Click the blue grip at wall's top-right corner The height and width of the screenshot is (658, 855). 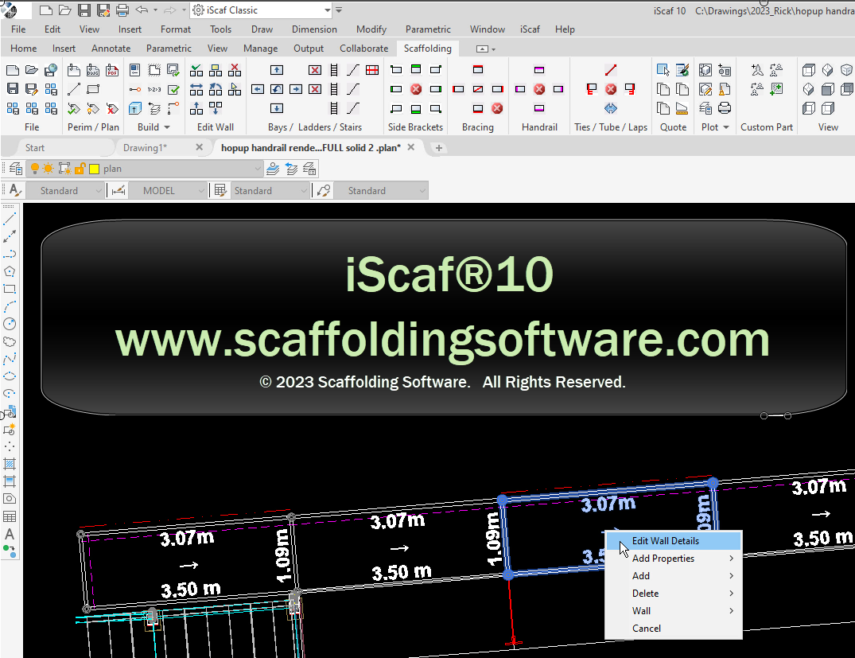713,482
